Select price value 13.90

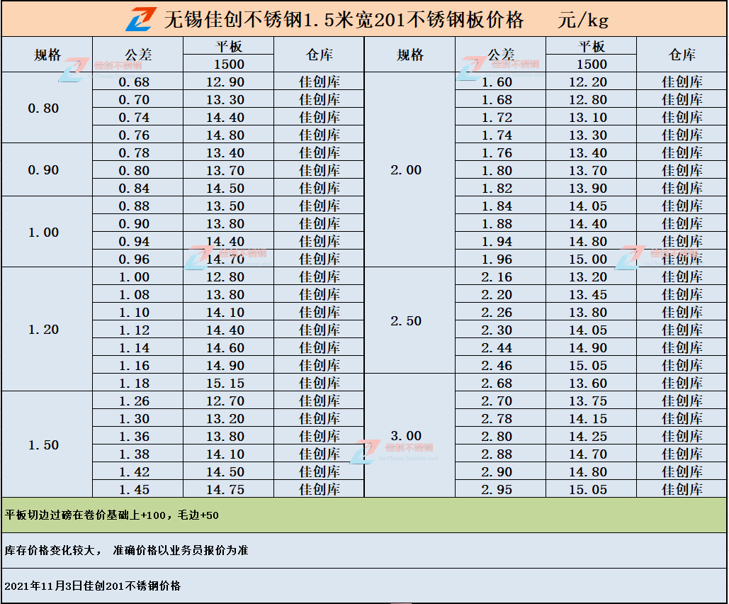(x=588, y=189)
